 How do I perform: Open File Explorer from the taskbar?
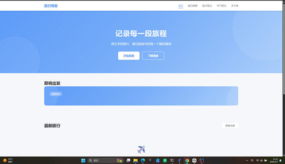pos(135,160)
